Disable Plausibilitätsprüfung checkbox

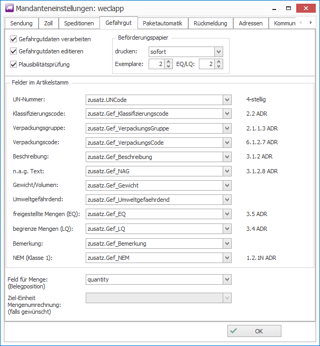pos(14,64)
